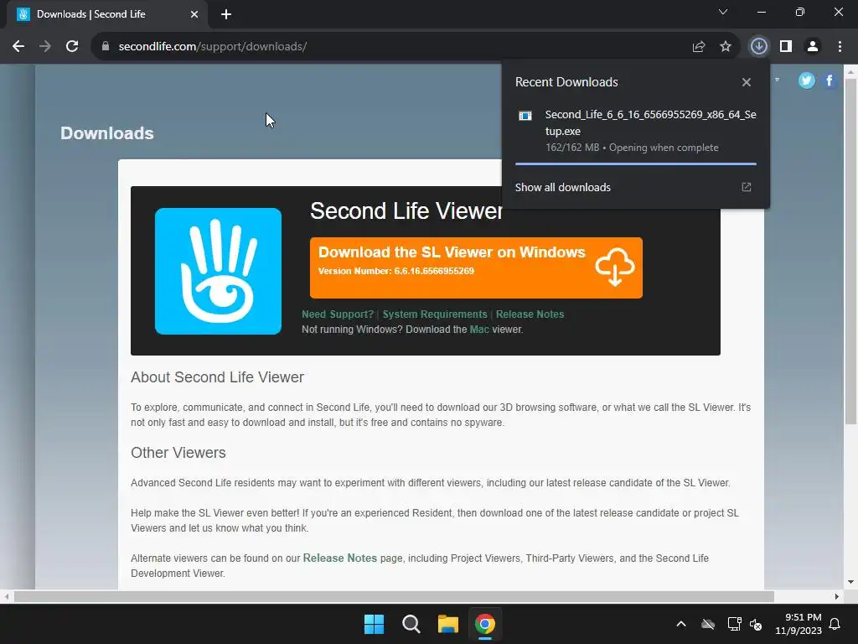Click the Version Number 6.6.16.6566955269 text
The width and height of the screenshot is (858, 644).
pyautogui.click(x=396, y=271)
